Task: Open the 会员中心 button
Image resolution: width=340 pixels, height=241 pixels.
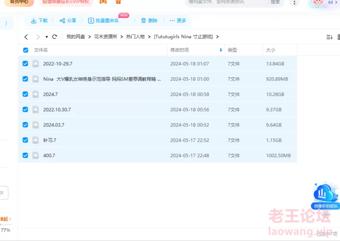Action: [x=19, y=2]
